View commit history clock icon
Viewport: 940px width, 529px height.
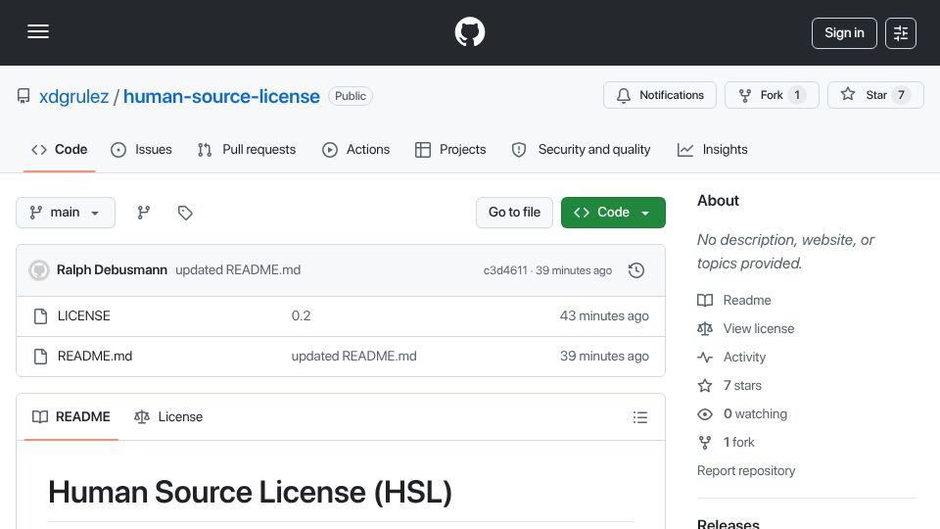[x=636, y=270]
